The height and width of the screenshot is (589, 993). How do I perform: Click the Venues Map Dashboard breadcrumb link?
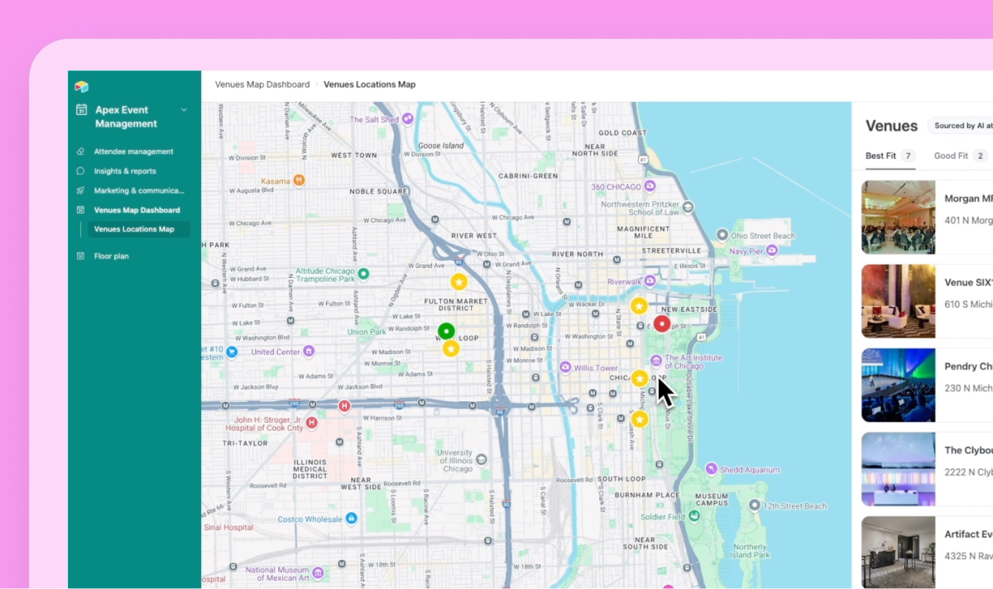click(261, 84)
